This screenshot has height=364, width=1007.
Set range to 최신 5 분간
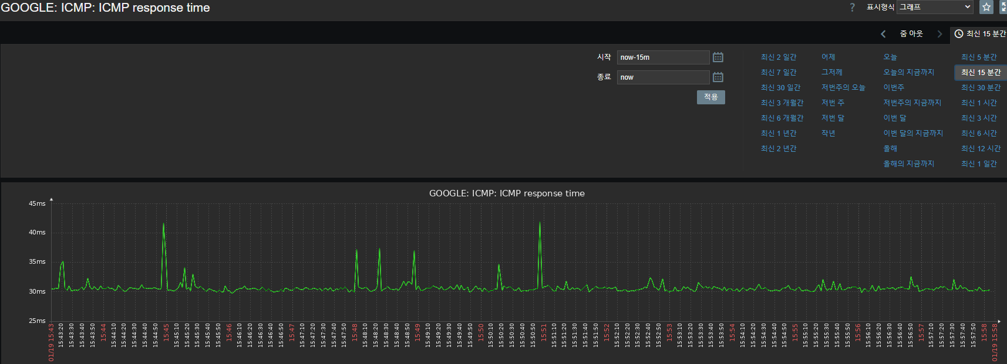[x=979, y=57]
